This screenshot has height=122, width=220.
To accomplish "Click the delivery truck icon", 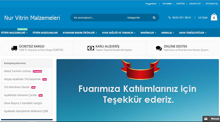I will click(14, 48).
